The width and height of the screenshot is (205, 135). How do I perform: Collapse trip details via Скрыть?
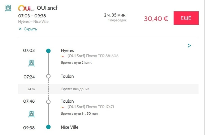click(30, 29)
